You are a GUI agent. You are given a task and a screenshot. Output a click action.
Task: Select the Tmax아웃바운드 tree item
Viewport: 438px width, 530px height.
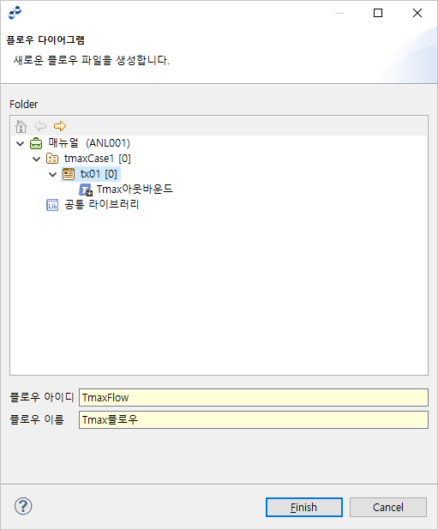point(135,190)
